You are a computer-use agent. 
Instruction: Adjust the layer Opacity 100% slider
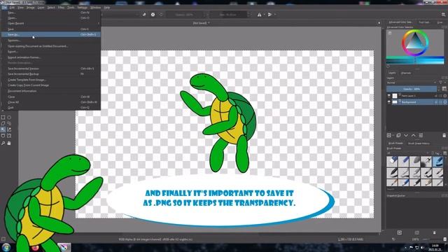click(412, 89)
